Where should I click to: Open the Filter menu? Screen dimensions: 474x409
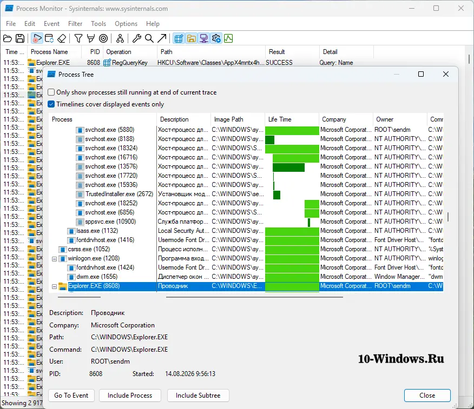[x=75, y=24]
